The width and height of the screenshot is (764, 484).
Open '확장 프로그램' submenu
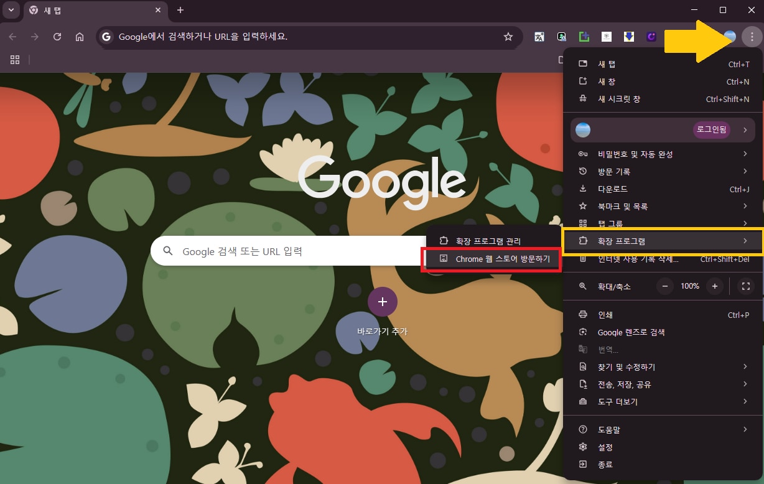(663, 241)
